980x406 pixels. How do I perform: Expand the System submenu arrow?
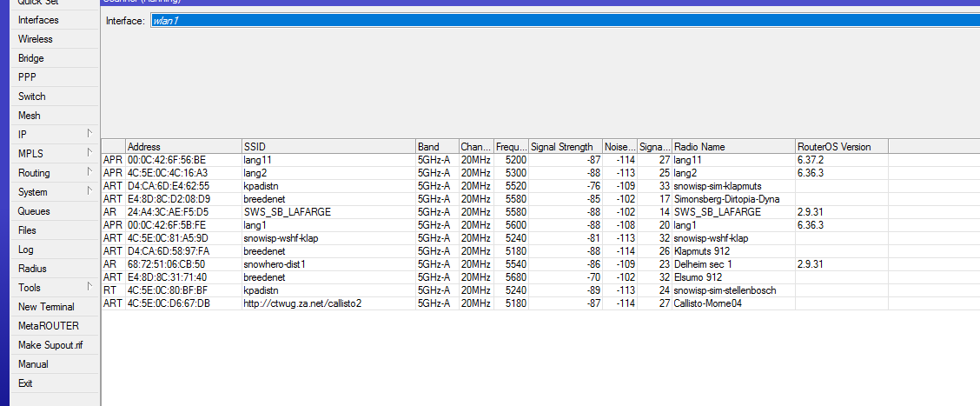pyautogui.click(x=89, y=191)
